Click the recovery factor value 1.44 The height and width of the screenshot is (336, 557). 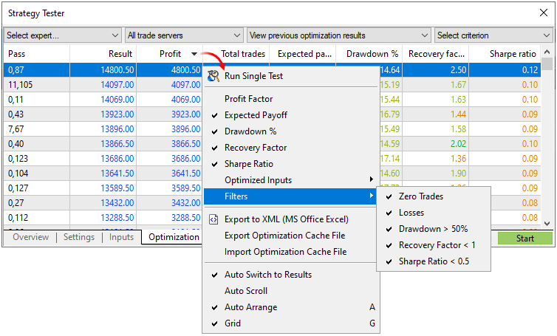[x=458, y=114]
